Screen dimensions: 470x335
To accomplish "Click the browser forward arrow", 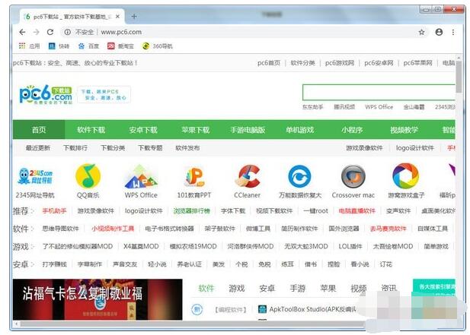I will (37, 32).
